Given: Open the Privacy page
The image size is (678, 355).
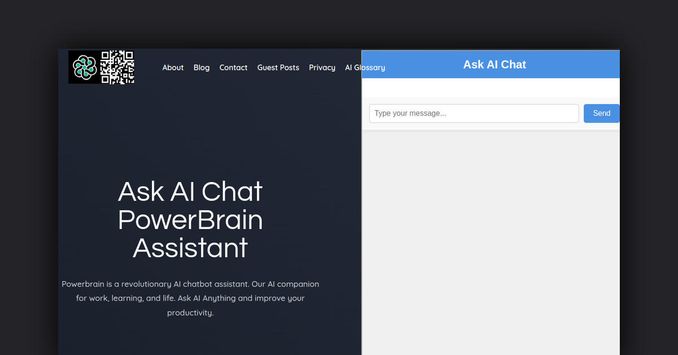Looking at the screenshot, I should (x=322, y=68).
